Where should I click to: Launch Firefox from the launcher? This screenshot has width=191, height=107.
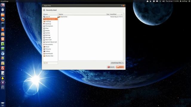[x=3, y=20]
